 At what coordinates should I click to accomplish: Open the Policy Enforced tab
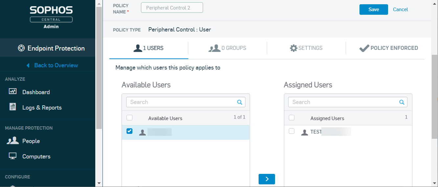(x=388, y=48)
